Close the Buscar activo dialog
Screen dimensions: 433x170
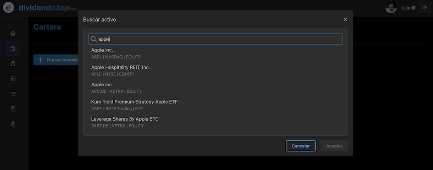coord(345,19)
